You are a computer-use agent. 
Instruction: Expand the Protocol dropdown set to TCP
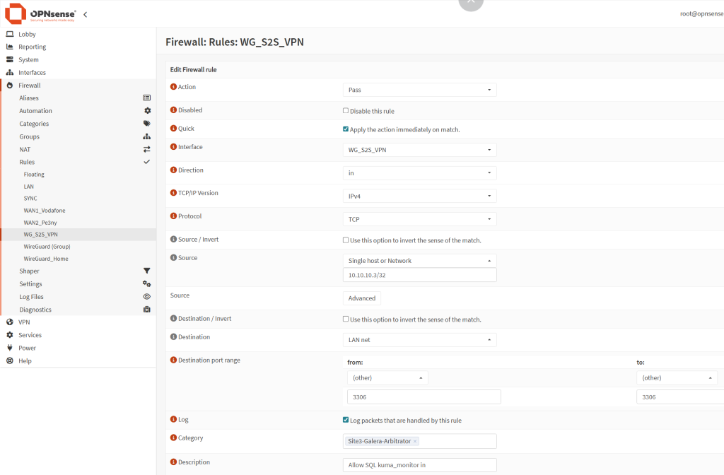tap(419, 218)
